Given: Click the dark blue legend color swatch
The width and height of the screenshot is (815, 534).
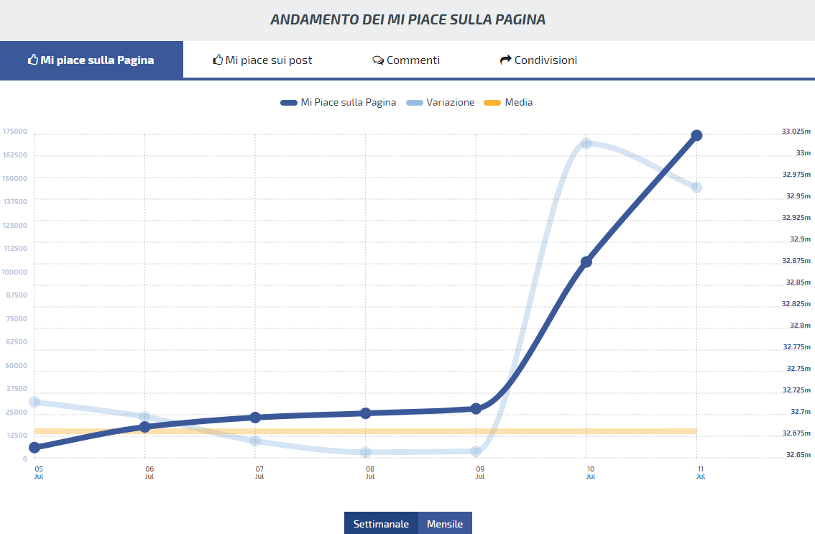Looking at the screenshot, I should 289,103.
